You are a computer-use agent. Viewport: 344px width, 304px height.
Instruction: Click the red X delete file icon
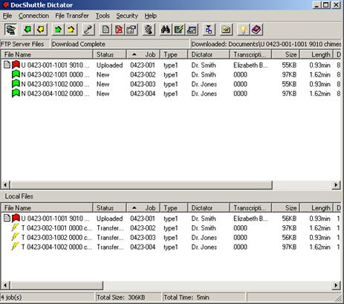[x=119, y=30]
